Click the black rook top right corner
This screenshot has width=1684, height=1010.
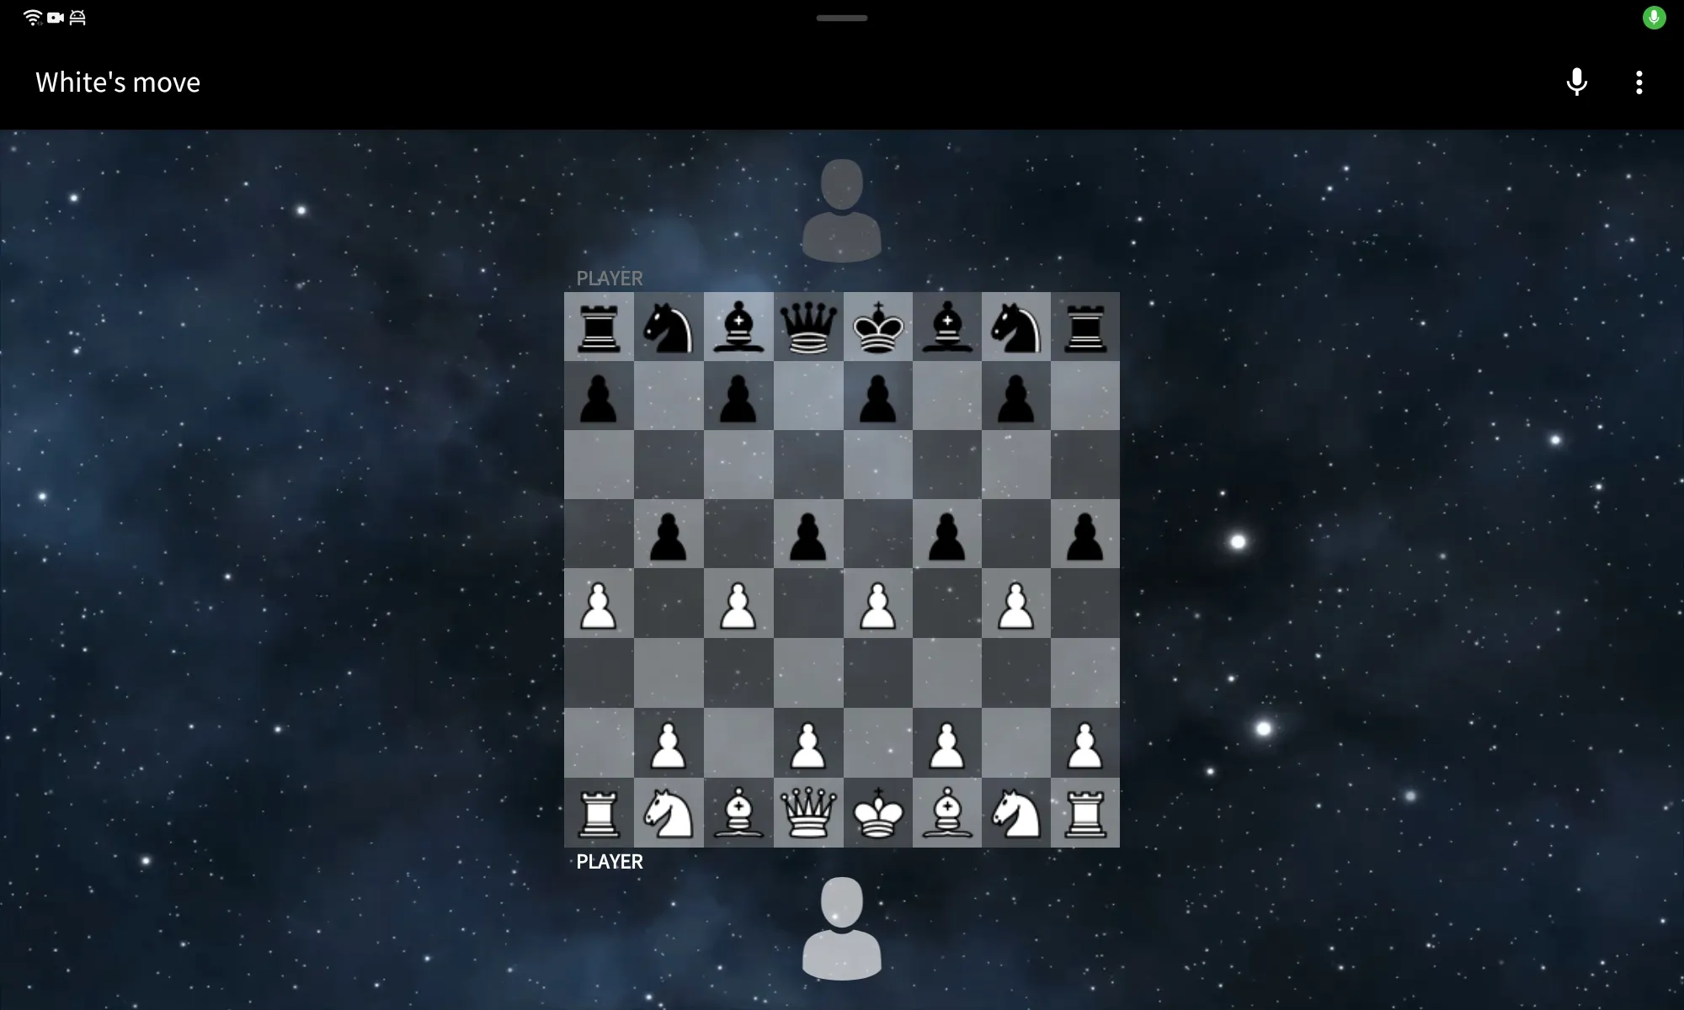(x=1085, y=327)
